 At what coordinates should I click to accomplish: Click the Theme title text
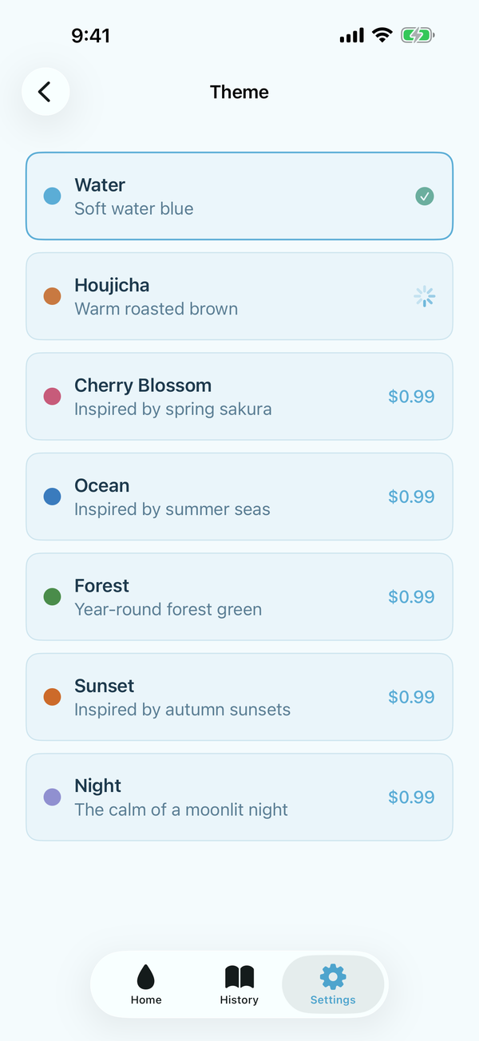[239, 91]
